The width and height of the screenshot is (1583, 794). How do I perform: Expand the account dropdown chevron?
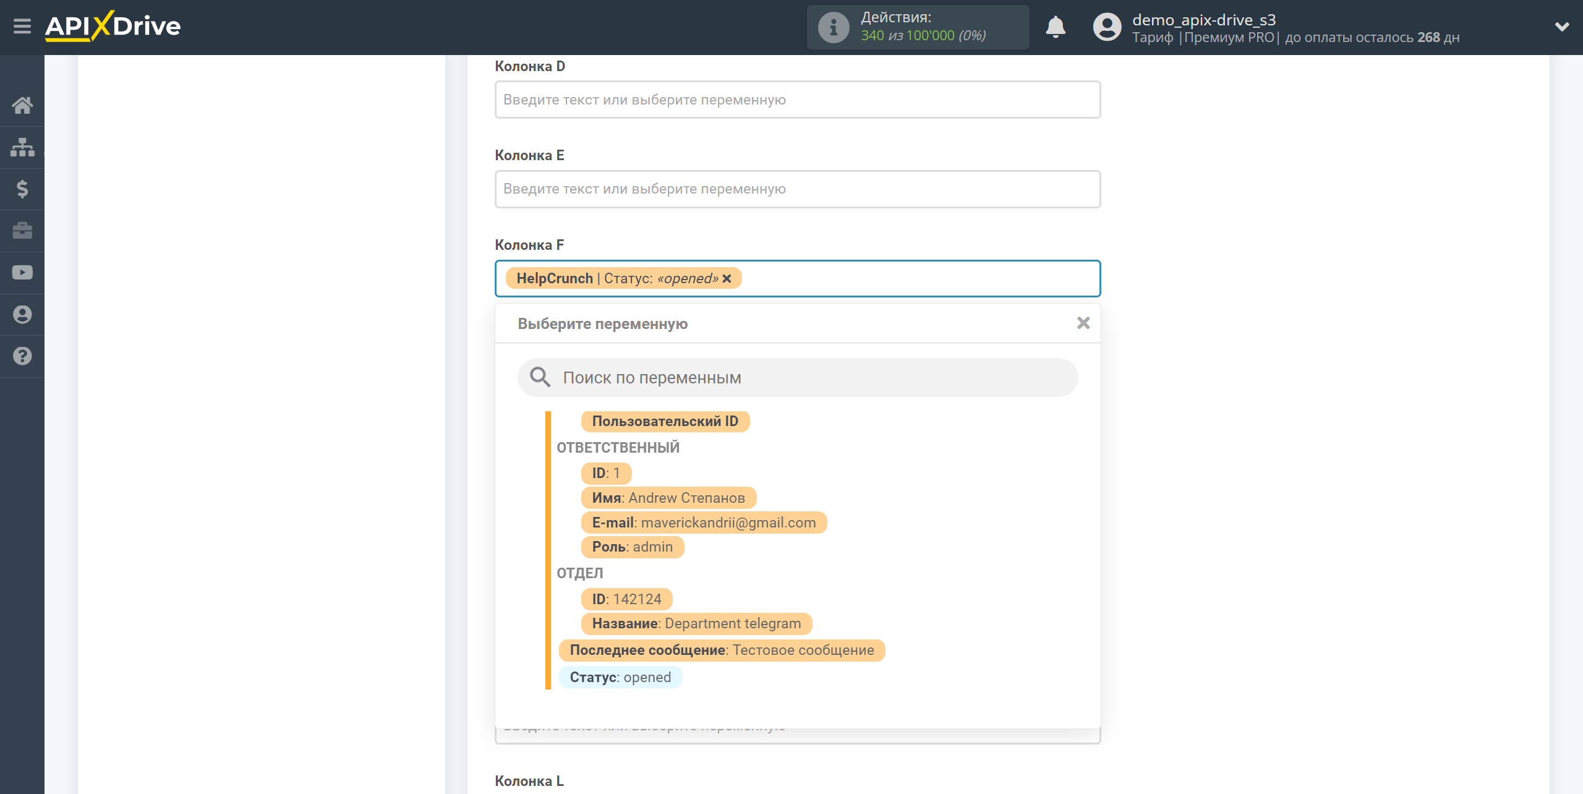pos(1562,27)
